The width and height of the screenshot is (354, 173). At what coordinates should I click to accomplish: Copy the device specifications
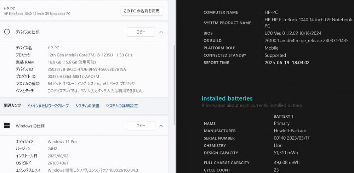click(x=141, y=32)
